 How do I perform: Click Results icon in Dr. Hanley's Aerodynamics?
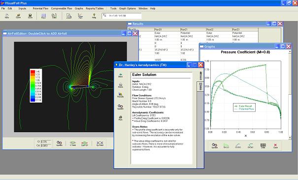(120, 95)
